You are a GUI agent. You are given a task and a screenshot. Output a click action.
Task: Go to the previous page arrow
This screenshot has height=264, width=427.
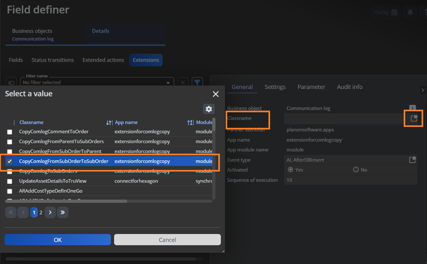(x=23, y=212)
